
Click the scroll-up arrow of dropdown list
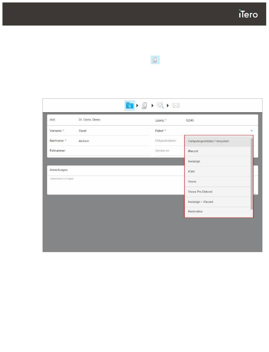pos(252,137)
